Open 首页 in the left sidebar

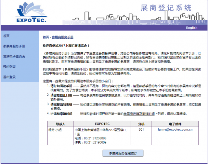click(x=6, y=36)
